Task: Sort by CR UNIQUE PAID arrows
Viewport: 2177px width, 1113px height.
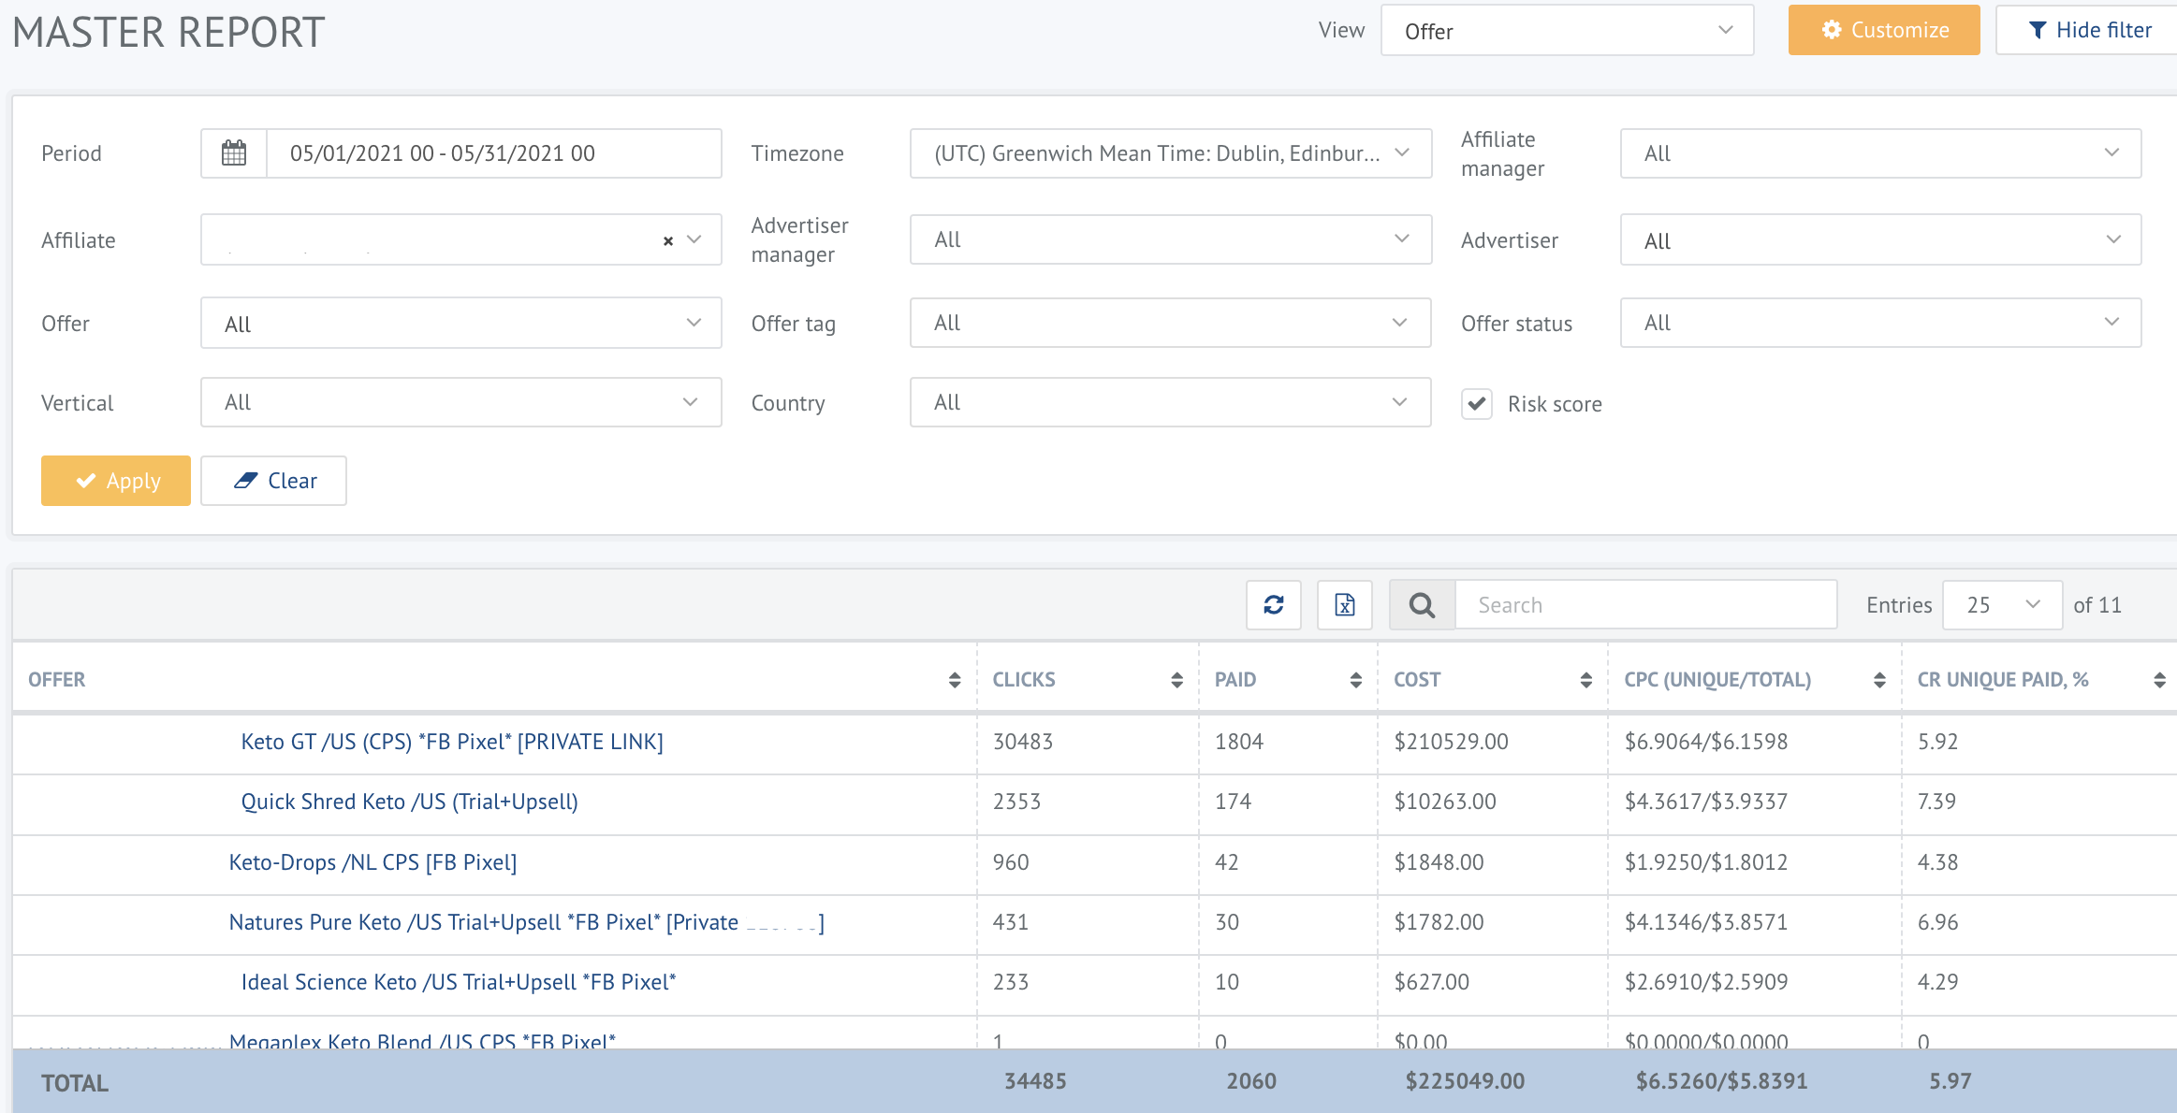Action: 2159,680
